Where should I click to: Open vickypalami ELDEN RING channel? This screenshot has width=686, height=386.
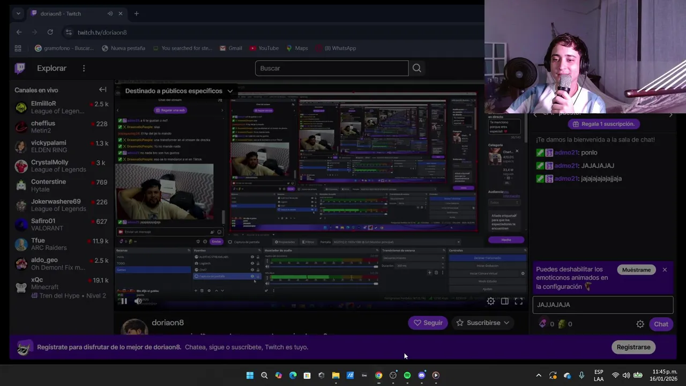[x=62, y=146]
